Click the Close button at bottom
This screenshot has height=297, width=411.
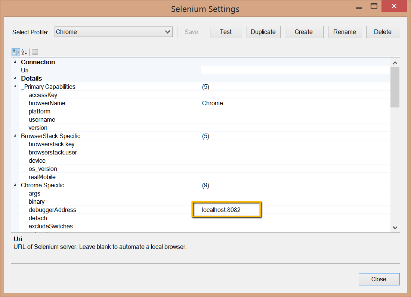point(379,279)
